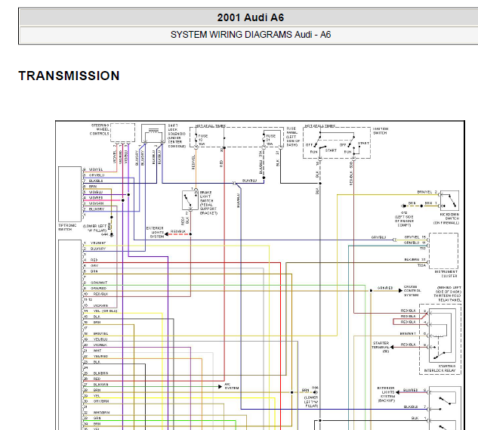The width and height of the screenshot is (478, 430).
Task: Click the kickdown switch symbol box
Action: click(449, 200)
